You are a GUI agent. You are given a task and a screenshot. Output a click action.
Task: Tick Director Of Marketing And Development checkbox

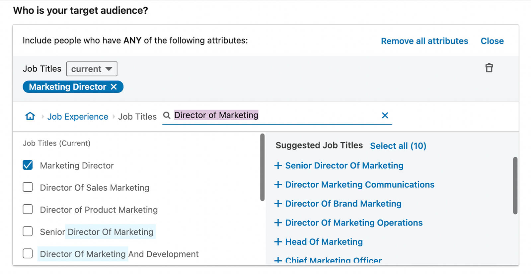(x=28, y=254)
